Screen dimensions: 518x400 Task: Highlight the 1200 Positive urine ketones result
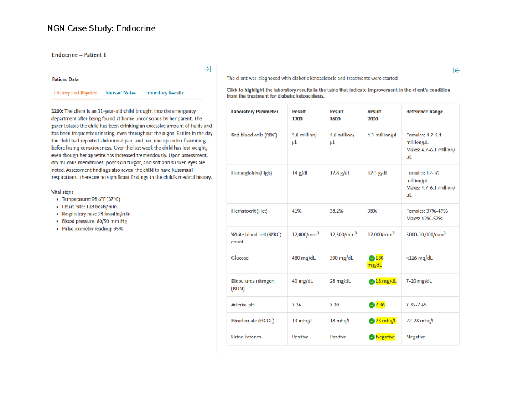pyautogui.click(x=300, y=337)
